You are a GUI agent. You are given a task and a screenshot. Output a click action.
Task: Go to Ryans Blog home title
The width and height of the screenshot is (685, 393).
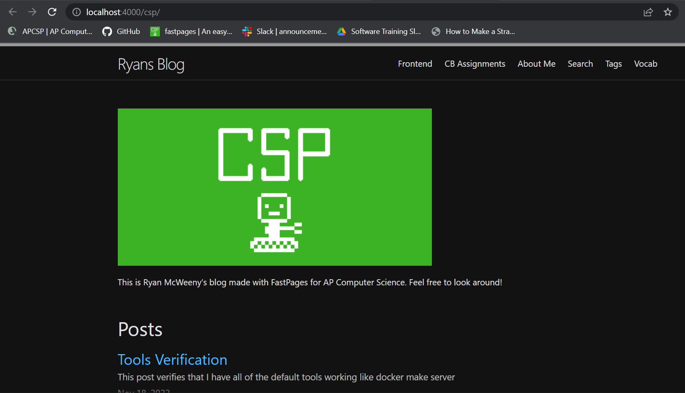coord(151,64)
